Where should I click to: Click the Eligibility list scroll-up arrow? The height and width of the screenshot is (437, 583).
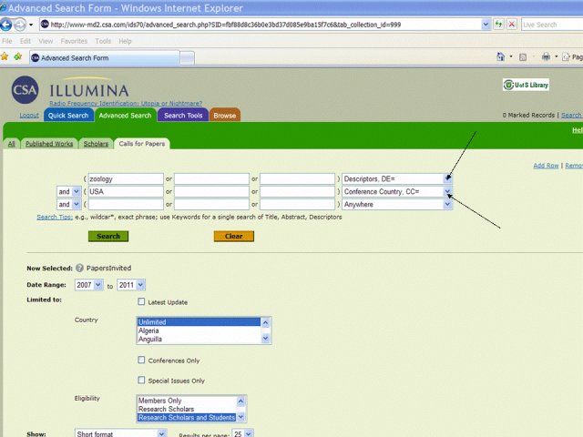coord(240,401)
